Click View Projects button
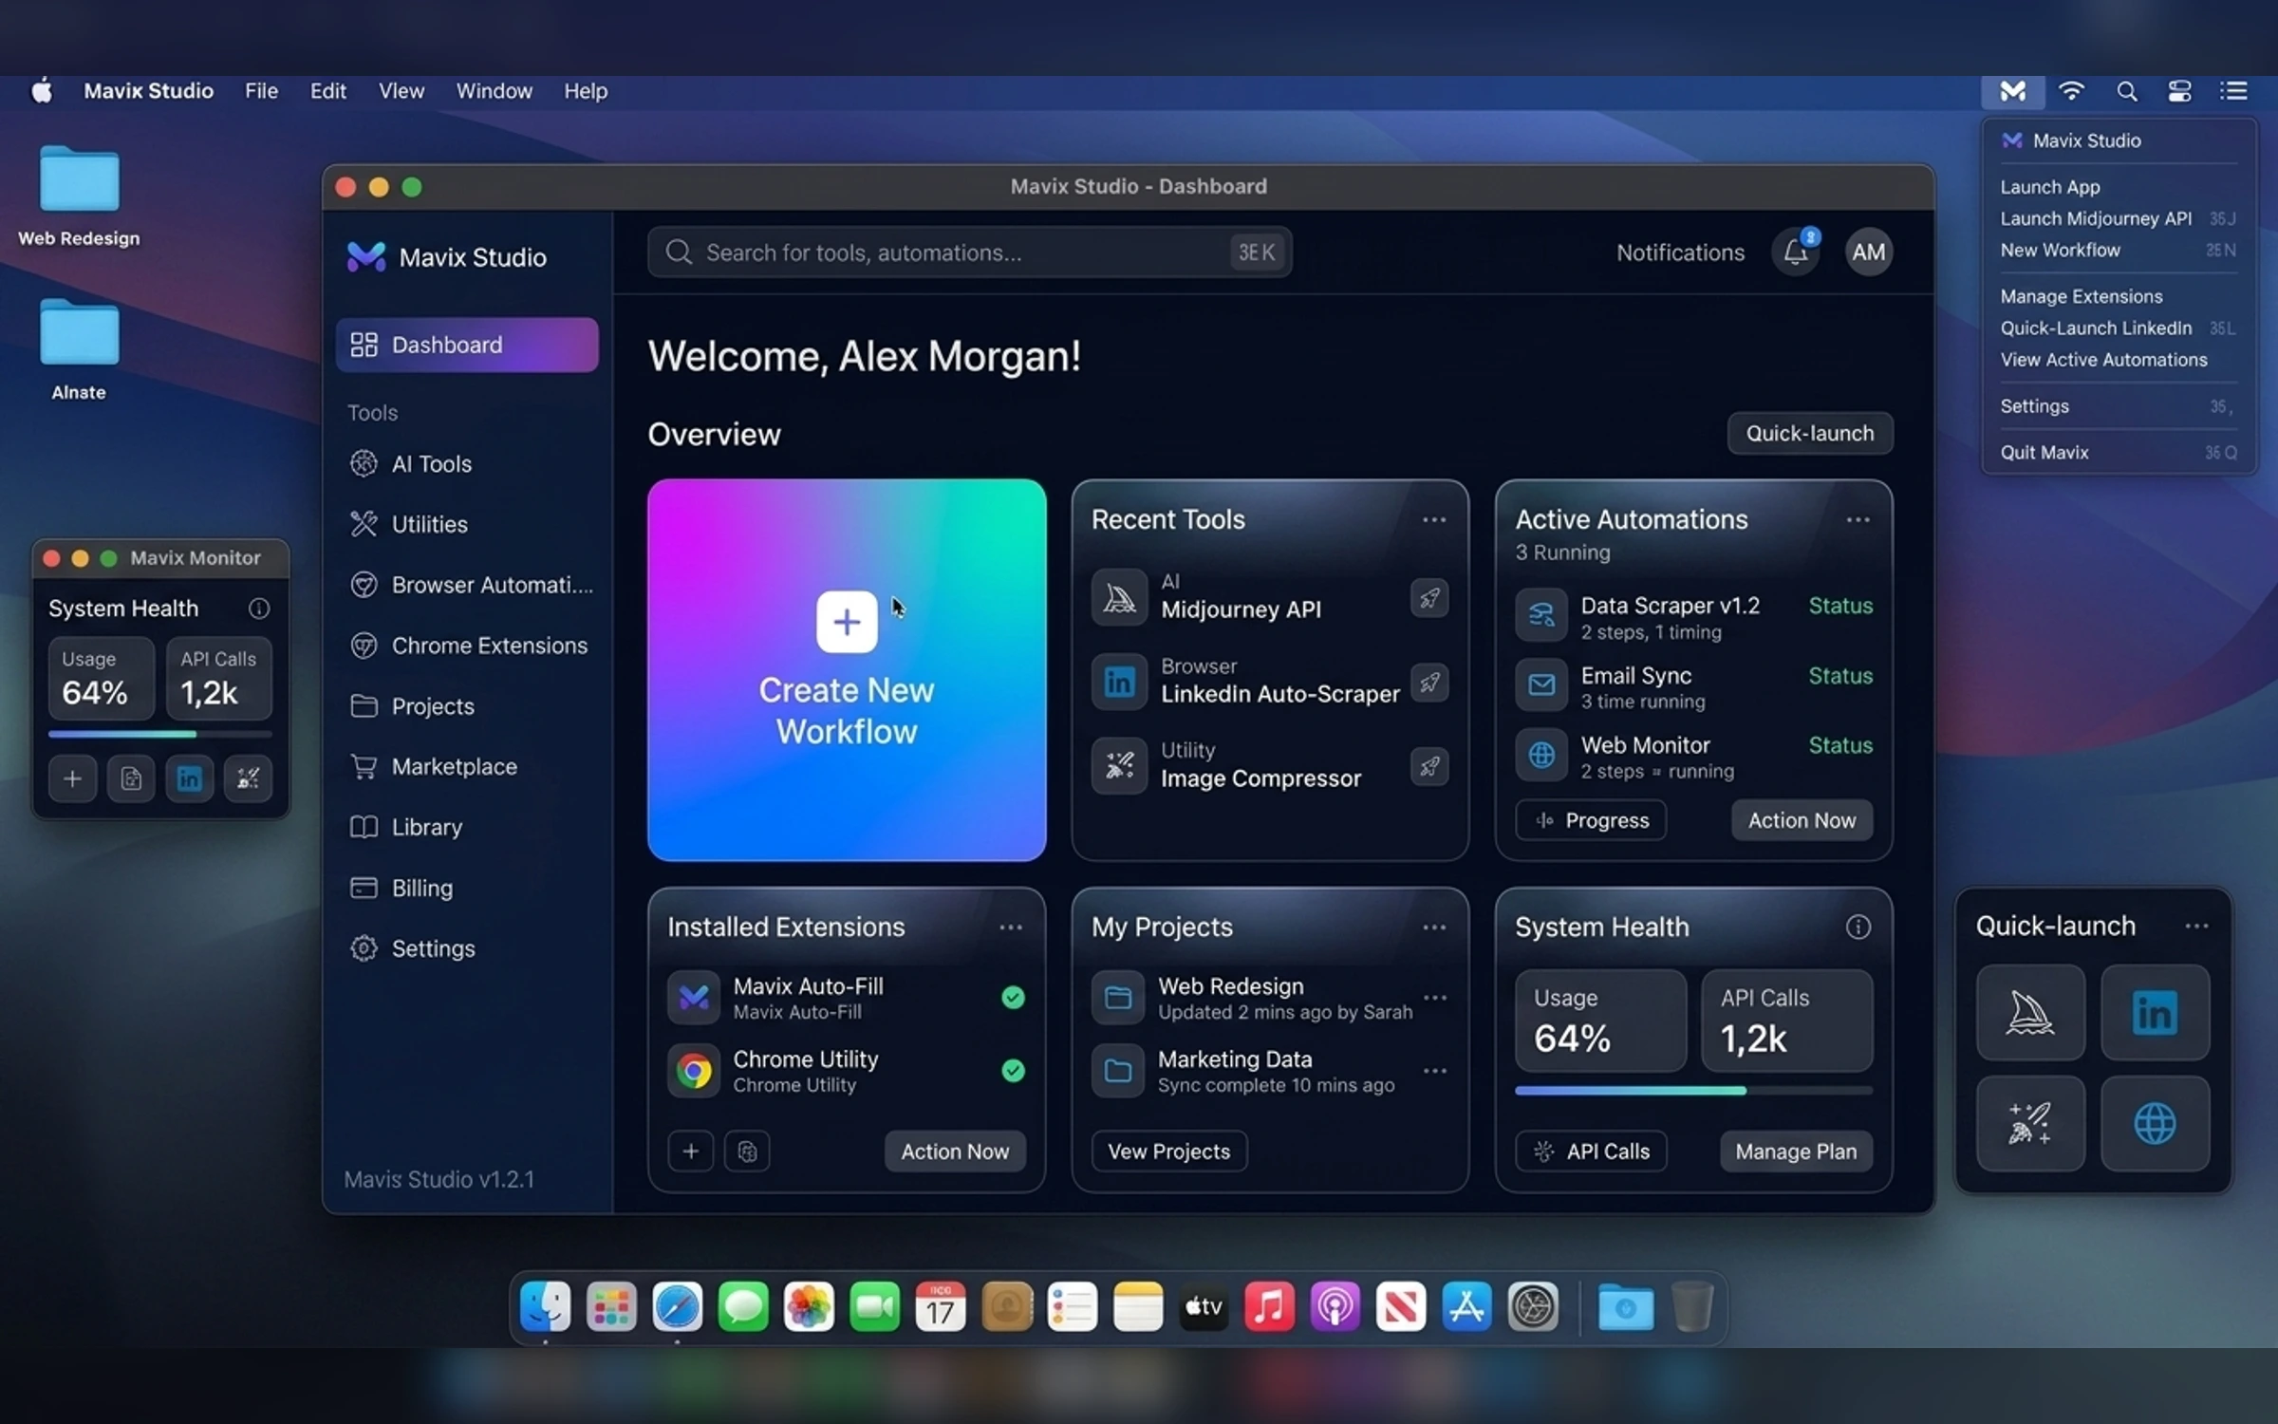Screen dimensions: 2278x1424 (1169, 1152)
